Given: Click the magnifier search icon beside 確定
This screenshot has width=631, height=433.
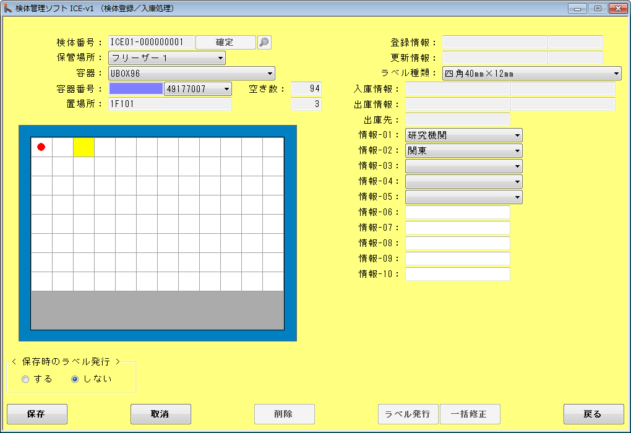Looking at the screenshot, I should pos(264,42).
